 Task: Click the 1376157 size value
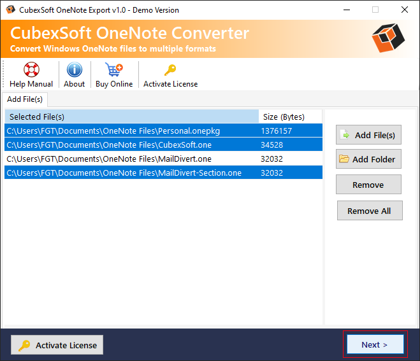click(x=276, y=131)
